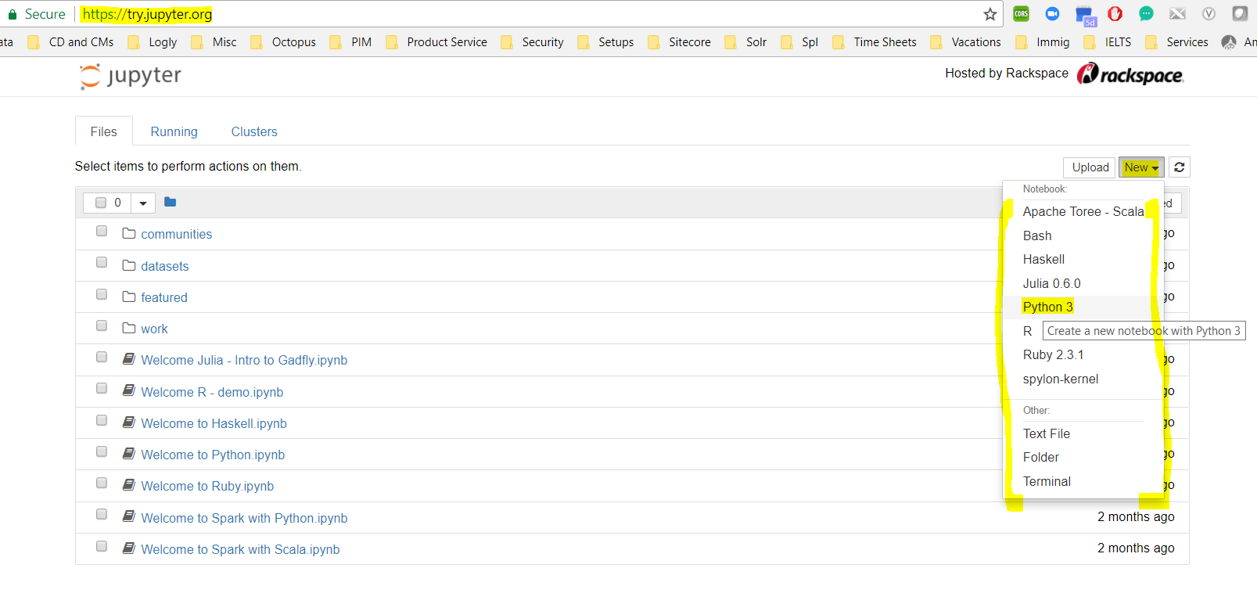Open Welcome to Spark with Python.ipynb

pos(244,518)
